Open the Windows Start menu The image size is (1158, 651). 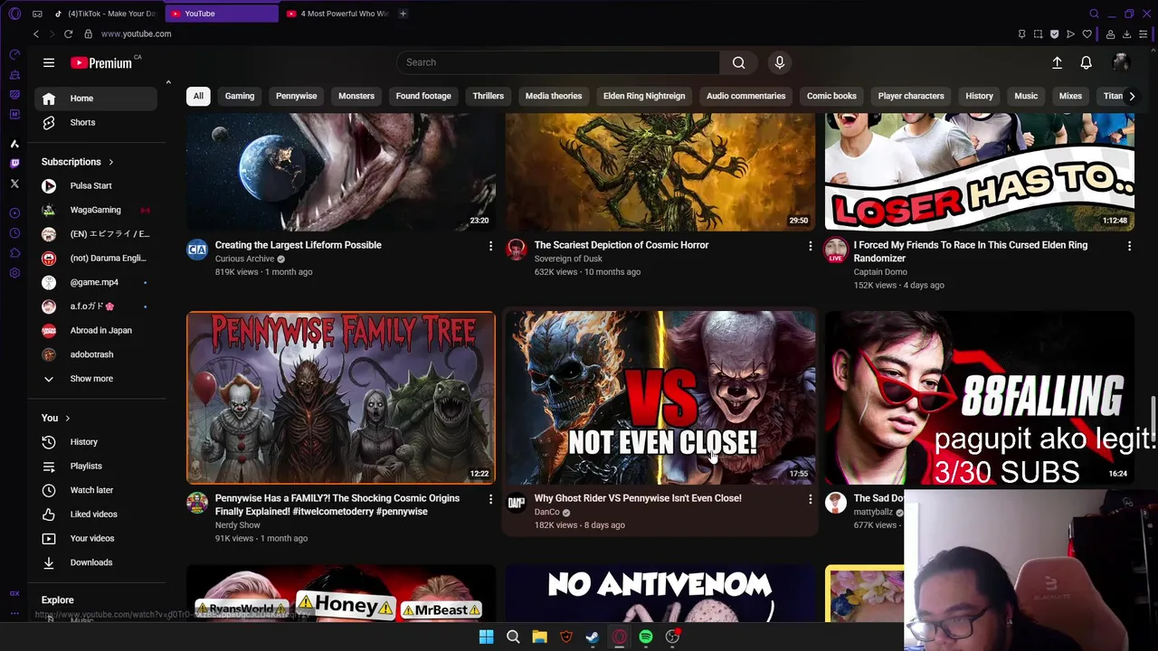(x=486, y=637)
